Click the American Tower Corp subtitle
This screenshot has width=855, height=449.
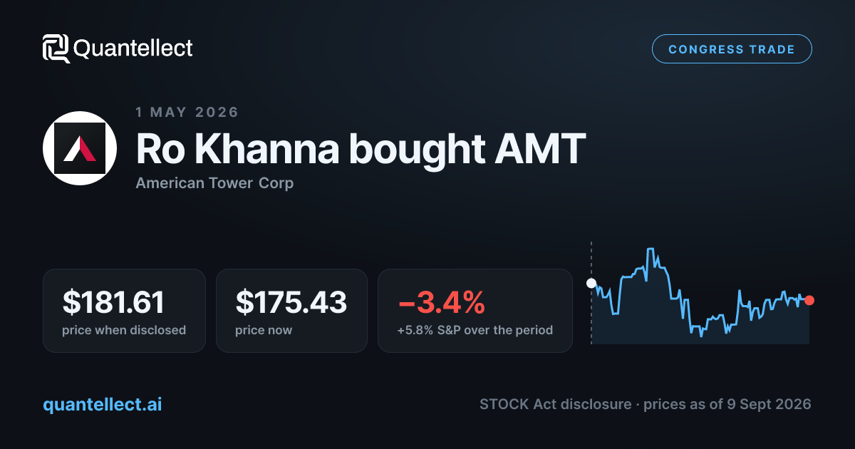point(214,183)
